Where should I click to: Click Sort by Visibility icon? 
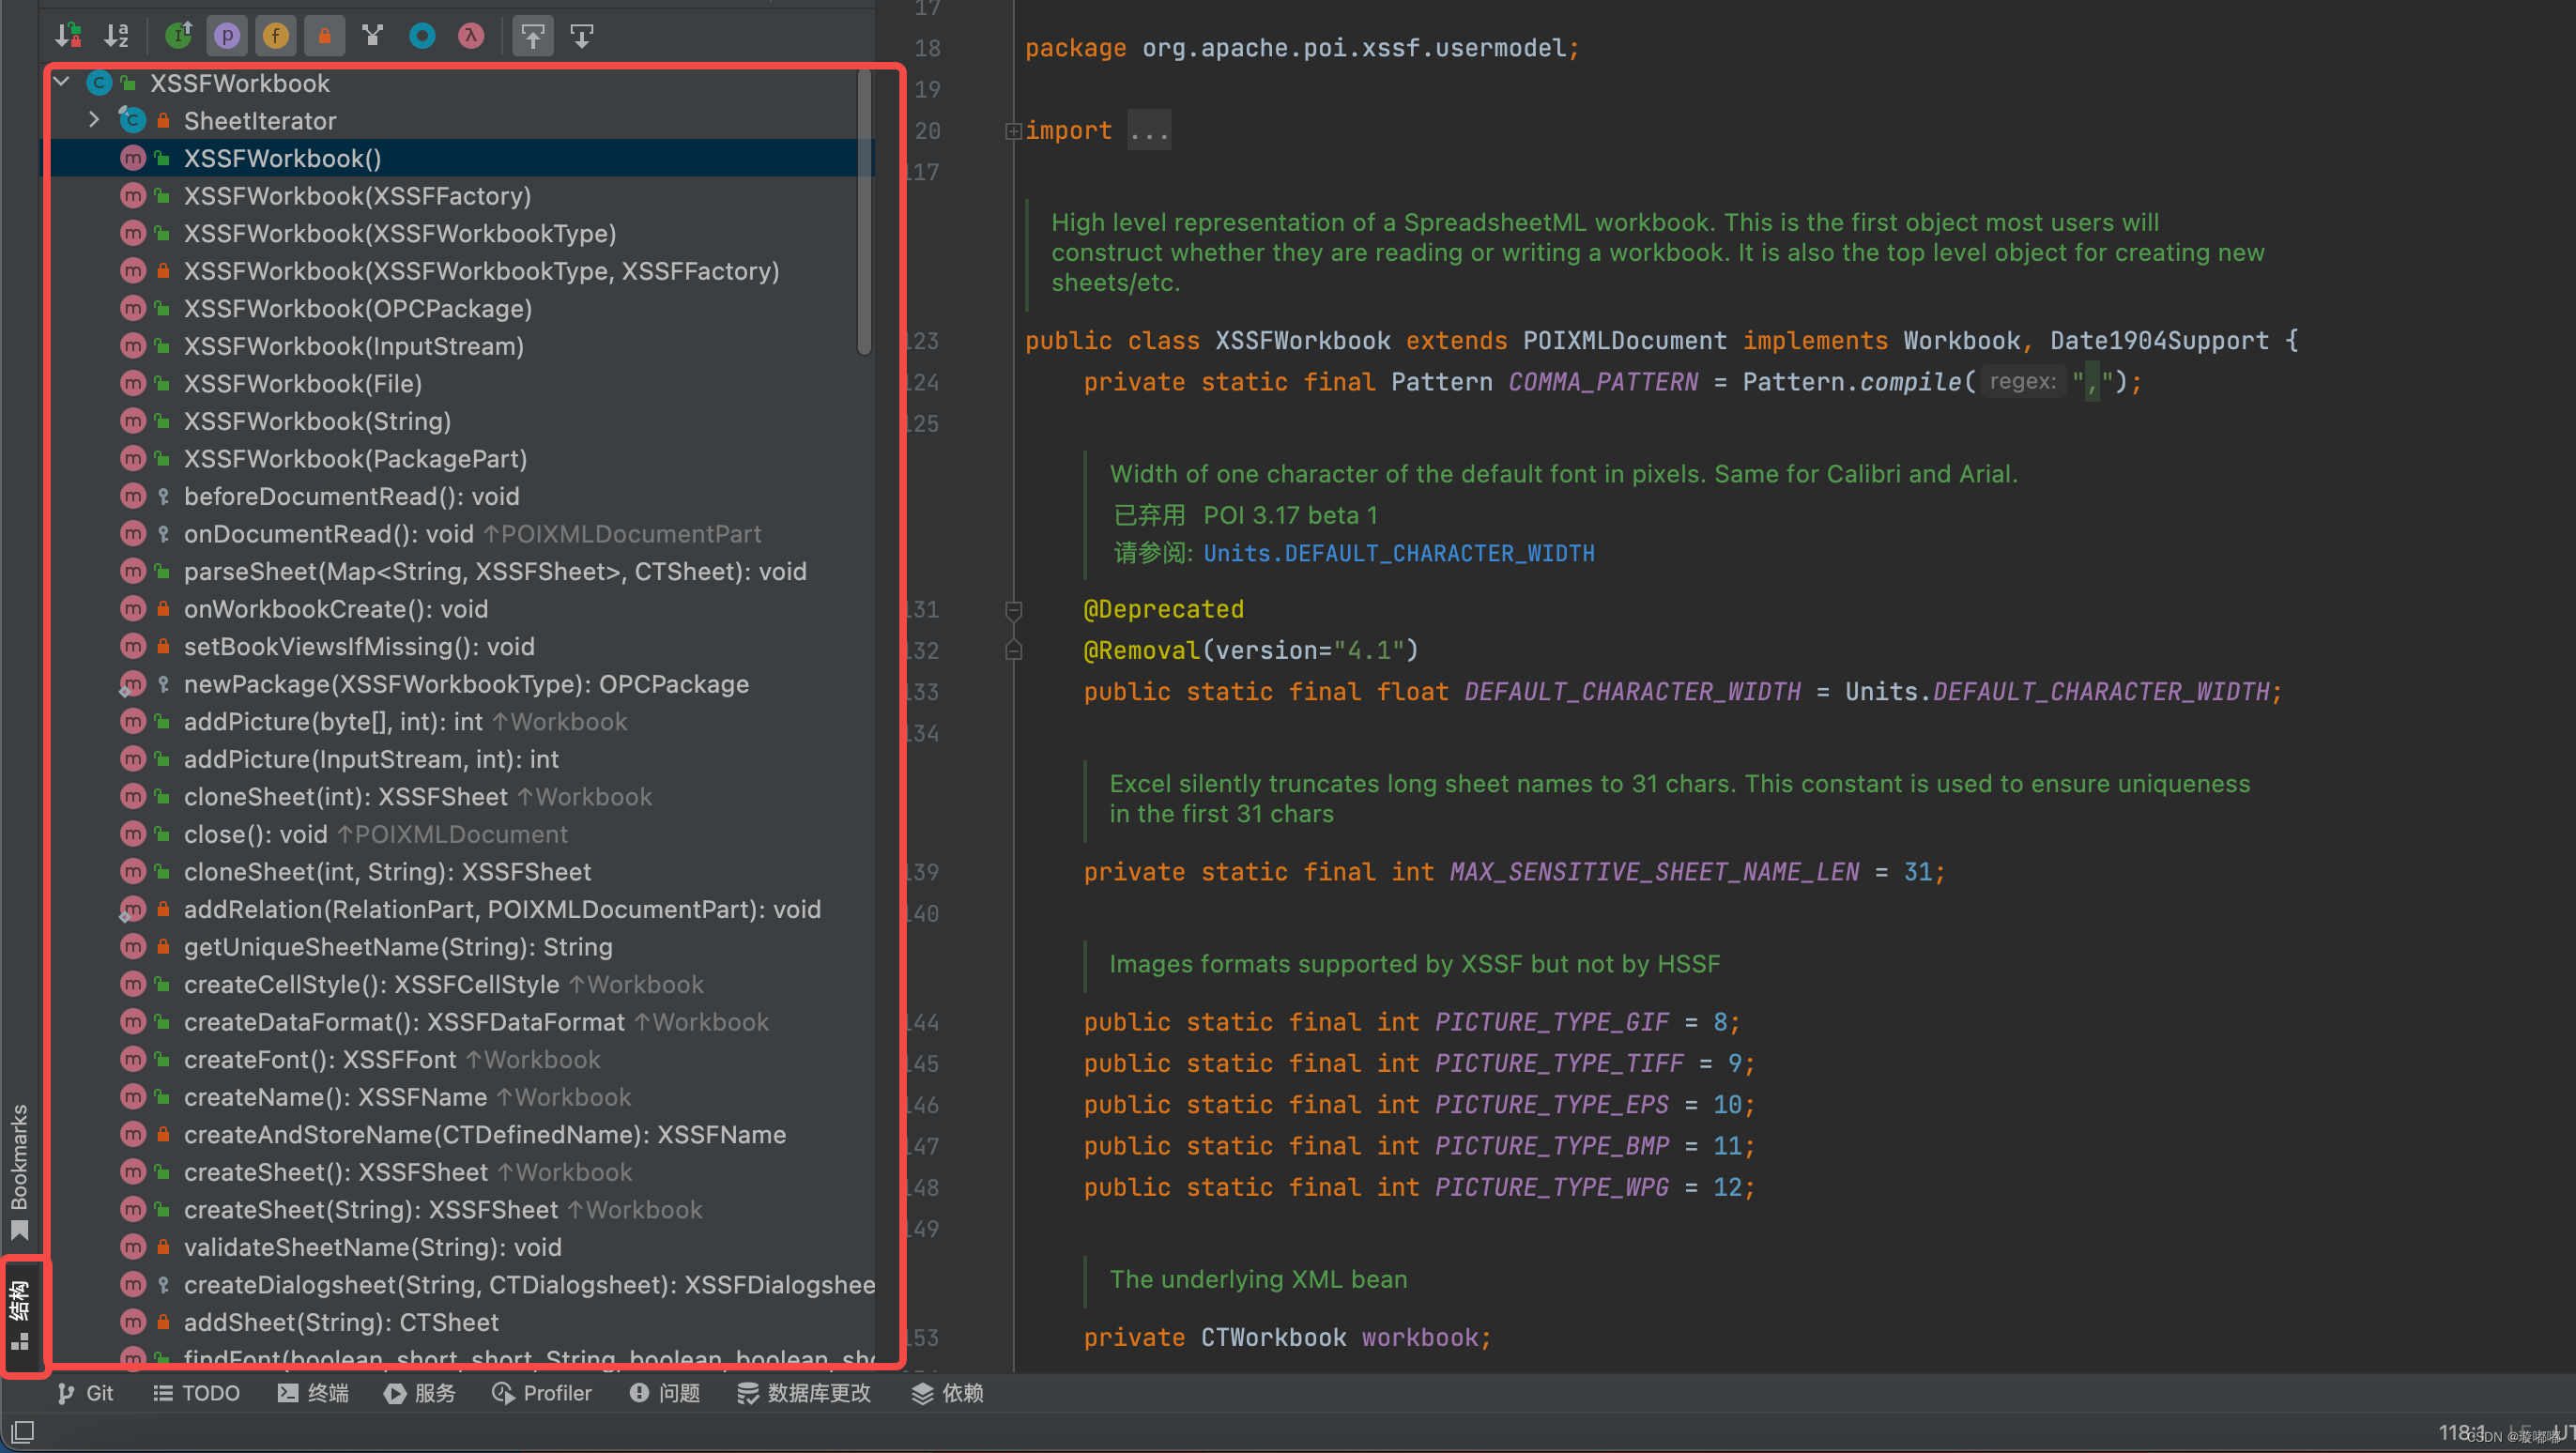tap(68, 36)
